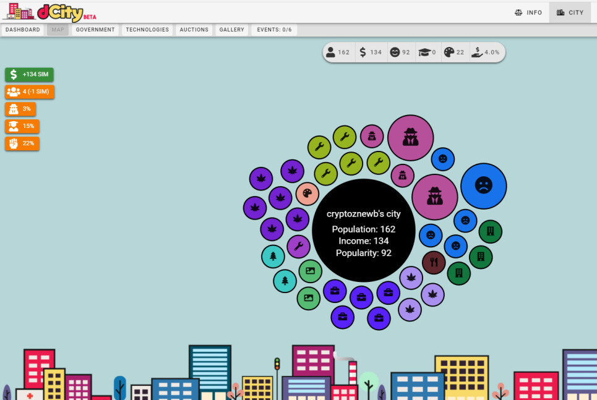Image resolution: width=597 pixels, height=400 pixels.
Task: Click the green +134 SIM income badge
Action: pos(29,74)
